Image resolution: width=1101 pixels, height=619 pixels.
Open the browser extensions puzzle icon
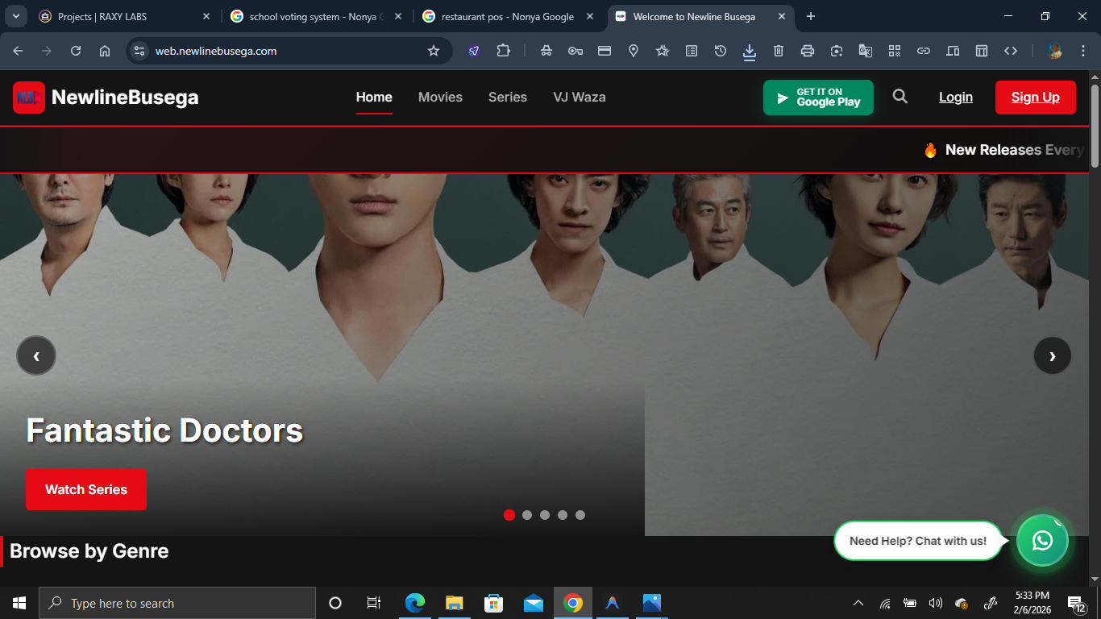503,51
